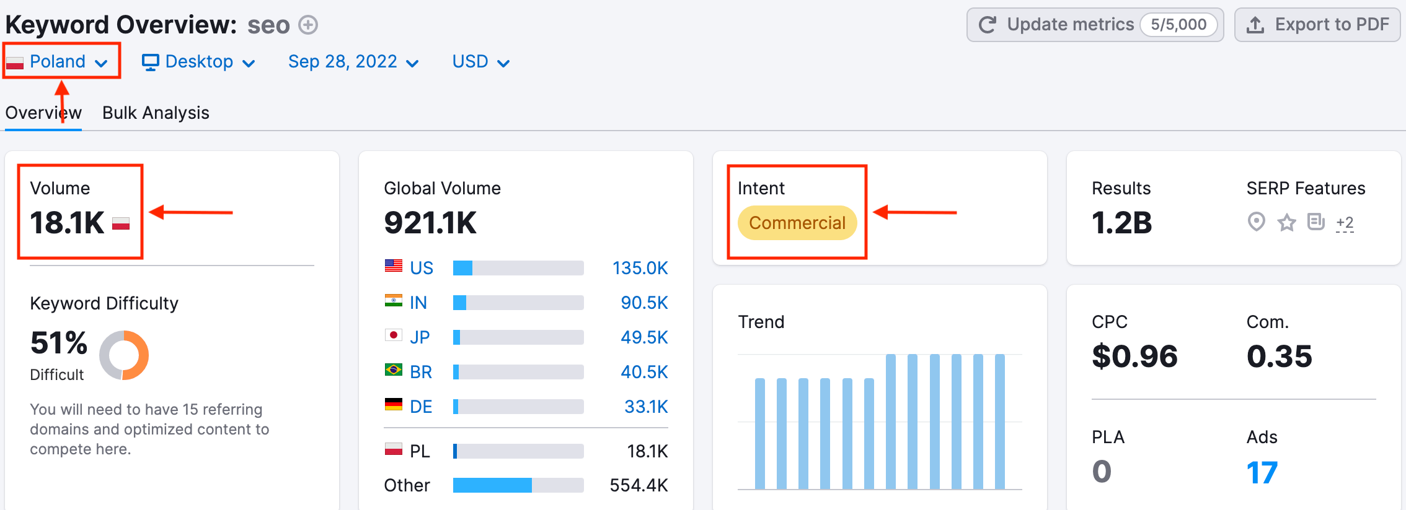Click the JP country link
The width and height of the screenshot is (1406, 510).
420,337
